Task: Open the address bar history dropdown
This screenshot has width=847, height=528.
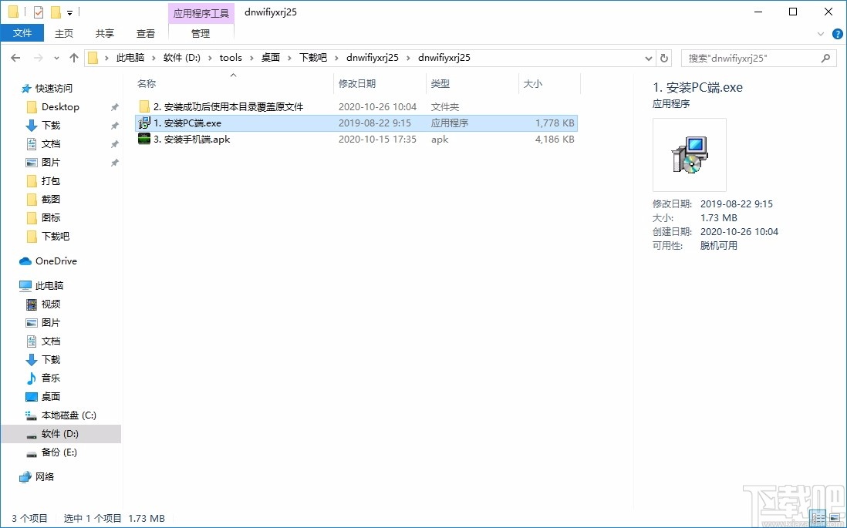Action: (648, 57)
